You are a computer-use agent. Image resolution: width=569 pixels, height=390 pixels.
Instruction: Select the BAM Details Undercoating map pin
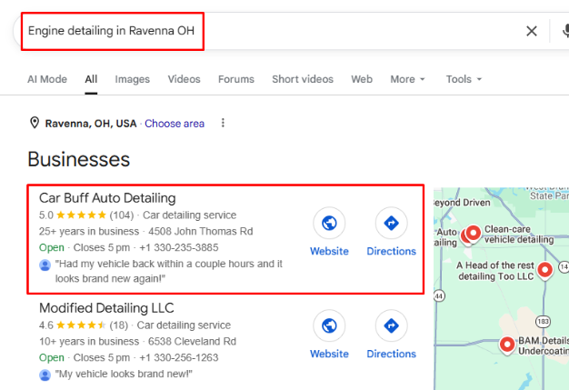coord(507,345)
